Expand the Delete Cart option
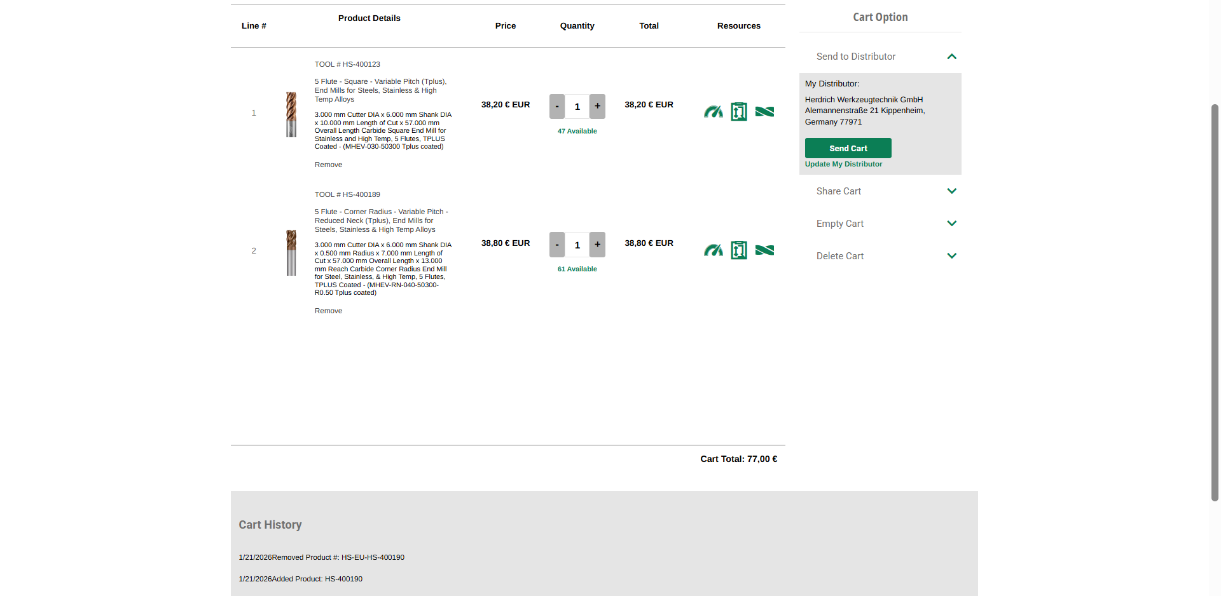Viewport: 1221px width, 596px height. point(951,256)
